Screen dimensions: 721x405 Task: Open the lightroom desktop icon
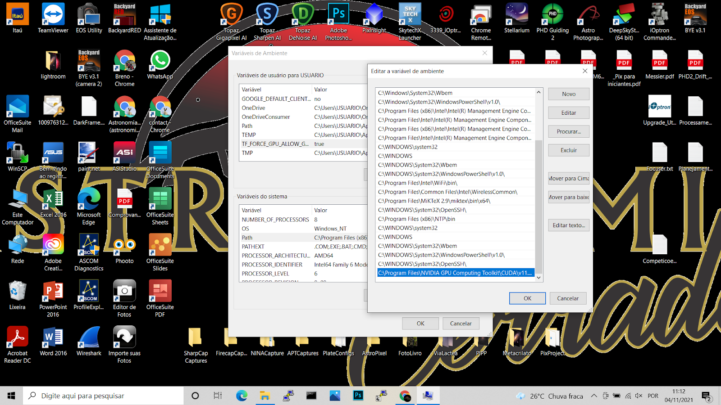tap(53, 65)
